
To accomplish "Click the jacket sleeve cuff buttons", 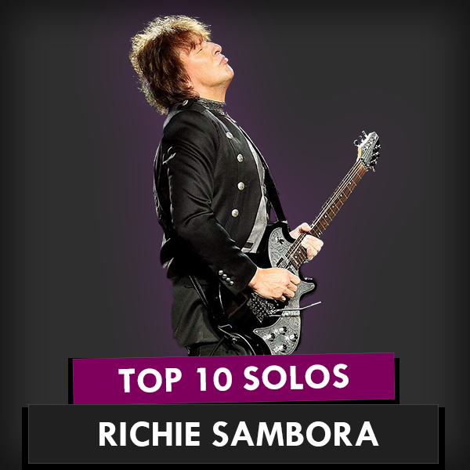I will [226, 277].
